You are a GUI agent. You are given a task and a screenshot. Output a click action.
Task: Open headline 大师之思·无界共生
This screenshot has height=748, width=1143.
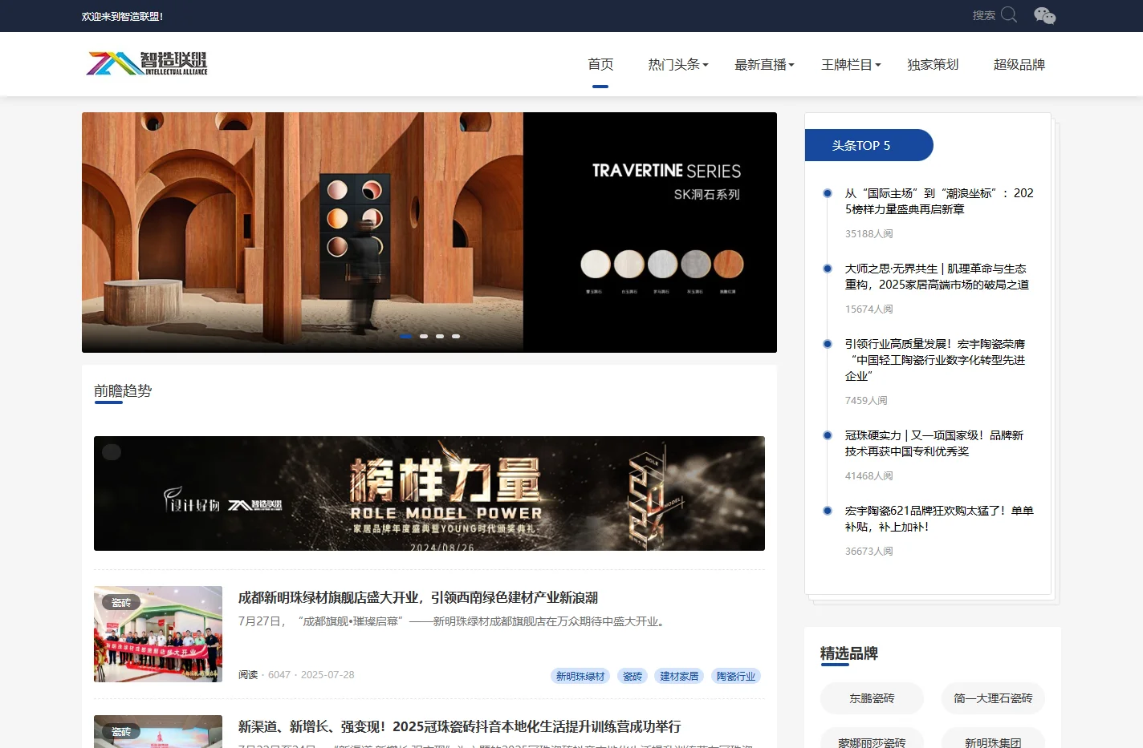coord(937,277)
